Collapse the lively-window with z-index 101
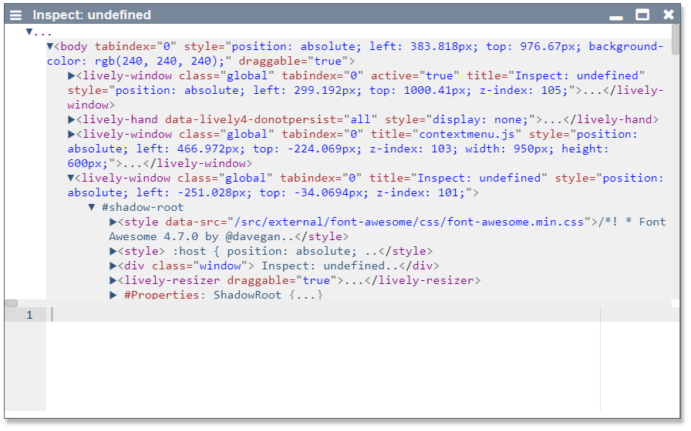The width and height of the screenshot is (691, 431). pyautogui.click(x=72, y=178)
